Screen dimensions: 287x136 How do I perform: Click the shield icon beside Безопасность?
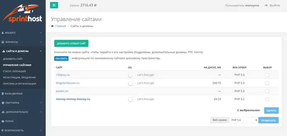click(x=3, y=131)
